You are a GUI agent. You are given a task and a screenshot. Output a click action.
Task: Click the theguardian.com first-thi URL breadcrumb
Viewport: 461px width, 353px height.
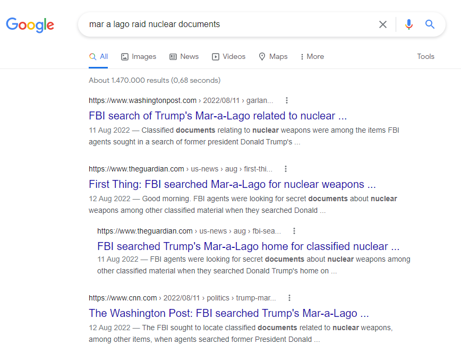(181, 169)
